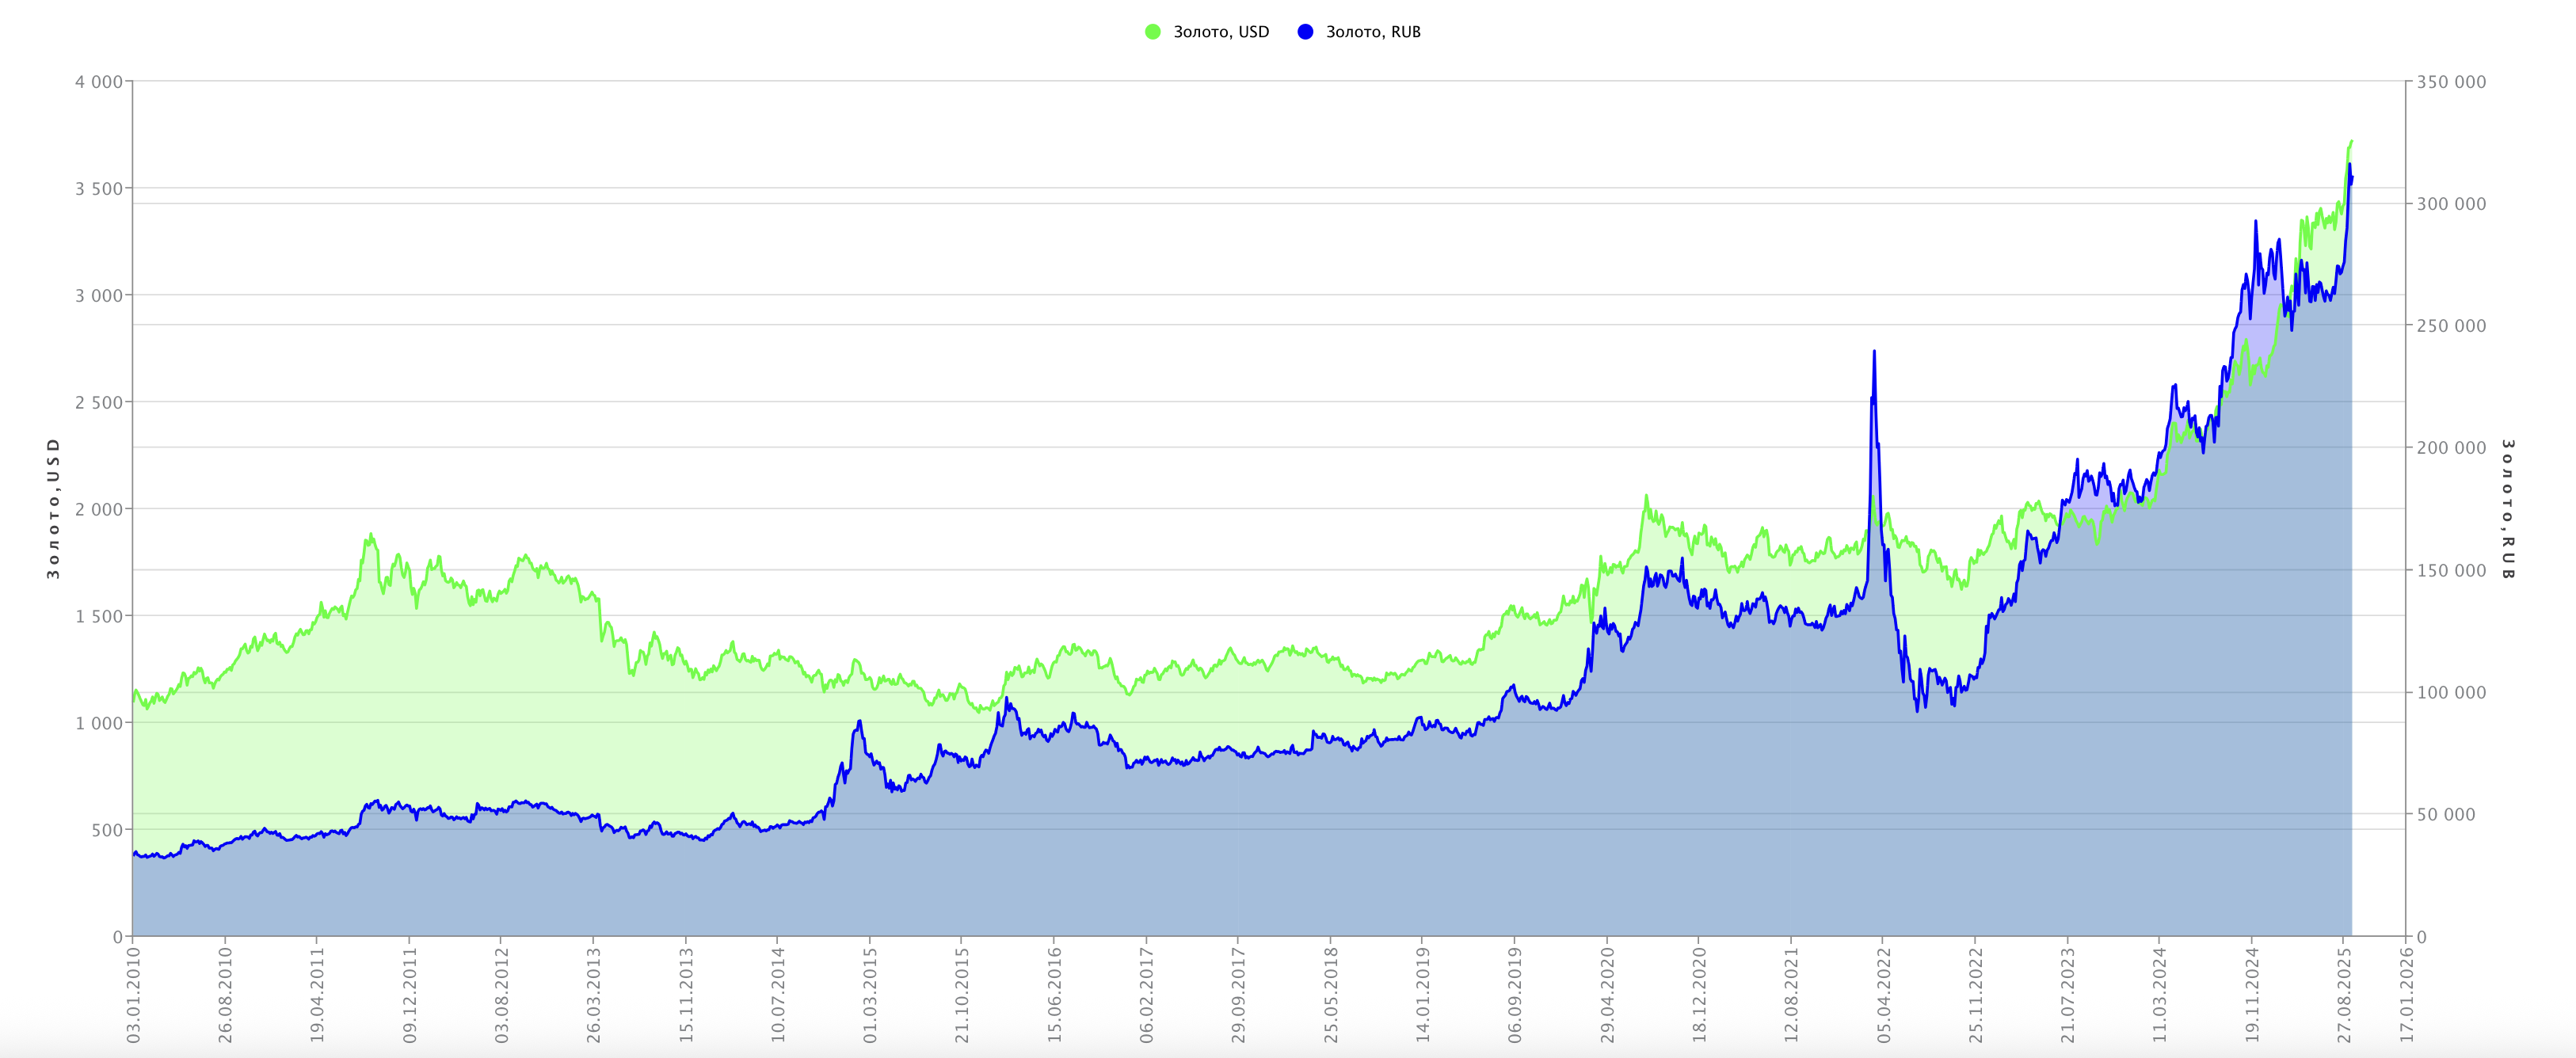This screenshot has height=1058, width=2576.
Task: Click the 29.04.2020 date label
Action: (x=1607, y=996)
